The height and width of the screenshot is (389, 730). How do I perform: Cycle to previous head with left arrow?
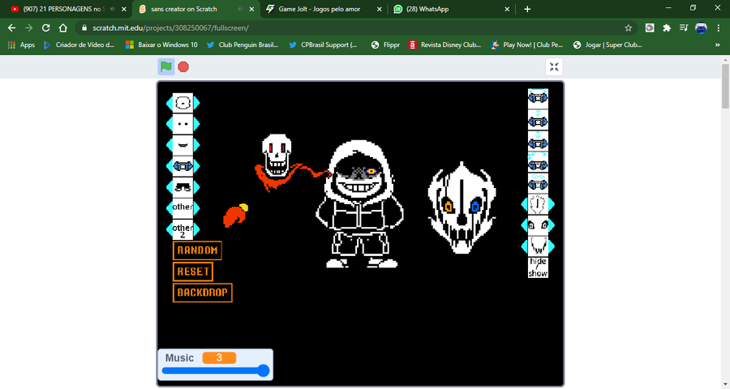coord(170,103)
